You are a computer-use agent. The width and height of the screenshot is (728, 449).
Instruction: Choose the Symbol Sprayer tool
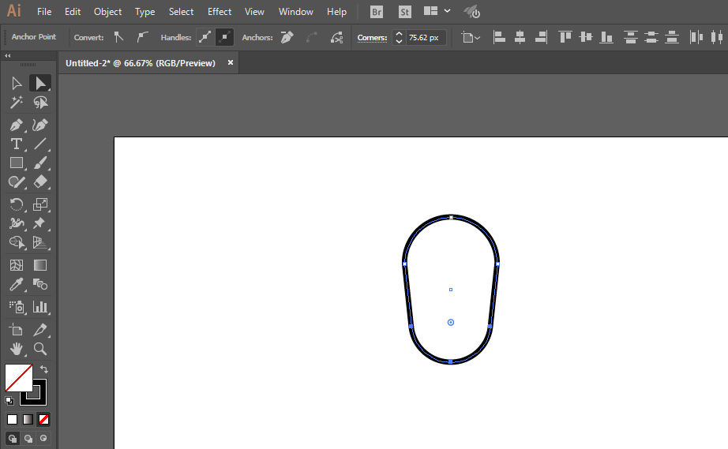pos(17,307)
